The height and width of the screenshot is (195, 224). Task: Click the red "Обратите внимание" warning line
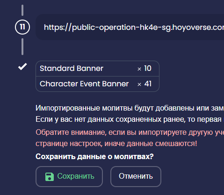click(x=130, y=132)
